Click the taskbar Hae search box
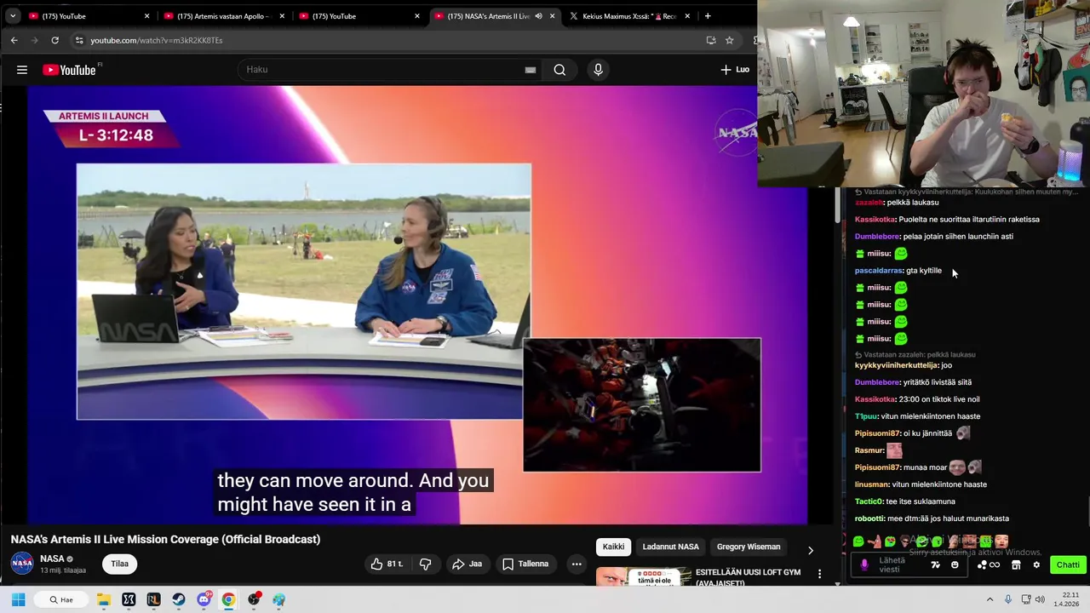Viewport: 1090px width, 613px height. coord(61,599)
